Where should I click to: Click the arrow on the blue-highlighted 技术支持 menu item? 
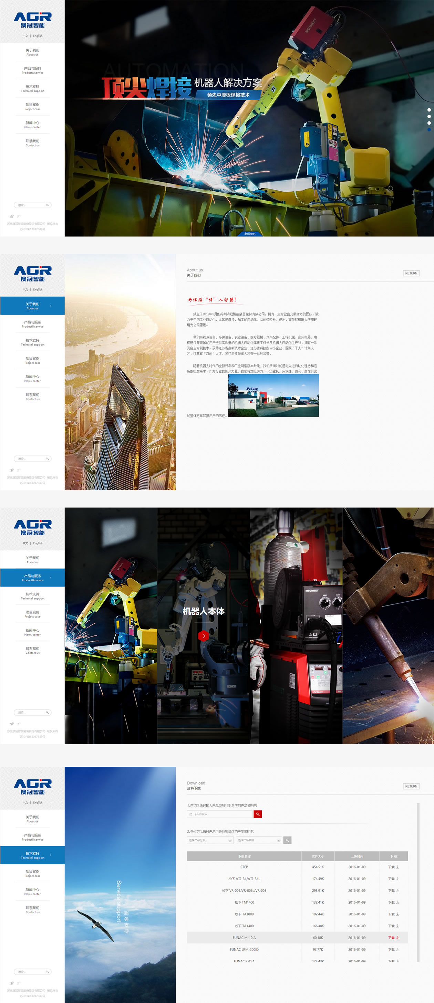(x=51, y=855)
